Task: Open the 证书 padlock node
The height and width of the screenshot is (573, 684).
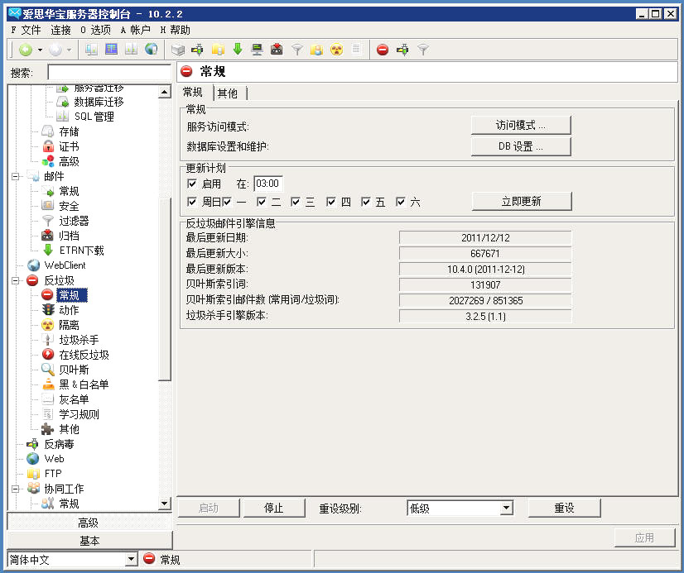Action: [69, 146]
